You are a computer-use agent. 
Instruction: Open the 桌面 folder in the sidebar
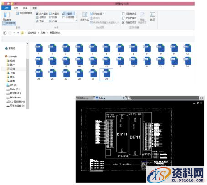11,81
